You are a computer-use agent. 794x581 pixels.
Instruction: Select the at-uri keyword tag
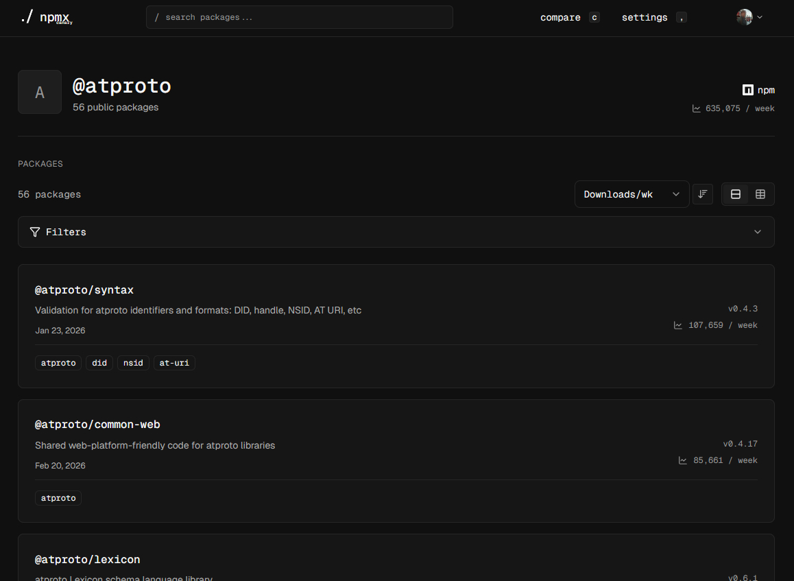pyautogui.click(x=174, y=363)
